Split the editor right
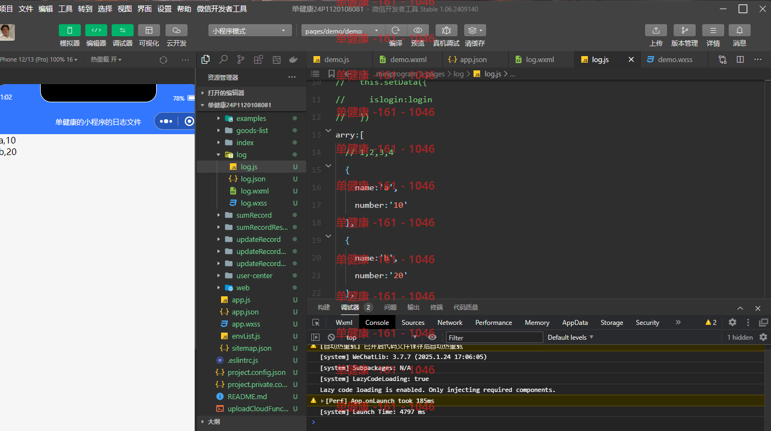Image resolution: width=771 pixels, height=431 pixels. pos(740,59)
